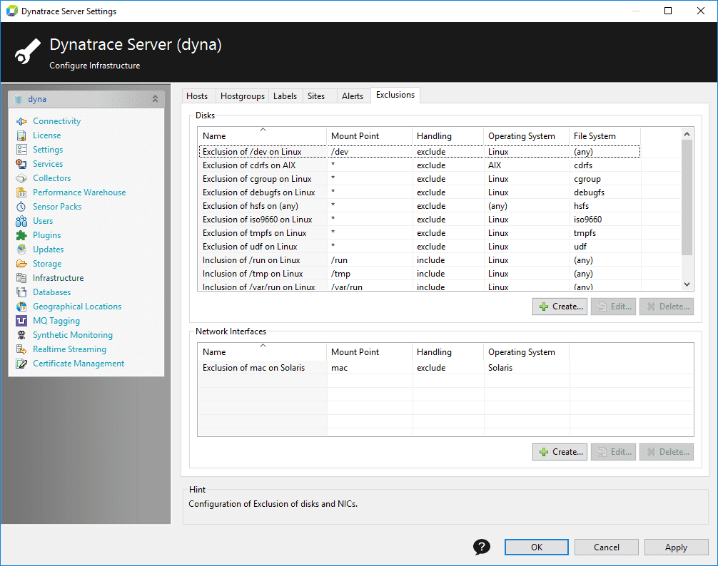Click the Settings sidebar icon

[21, 150]
